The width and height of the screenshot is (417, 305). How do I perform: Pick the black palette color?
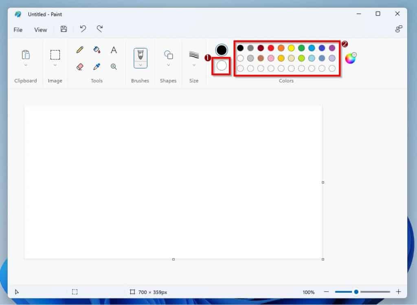(x=240, y=48)
